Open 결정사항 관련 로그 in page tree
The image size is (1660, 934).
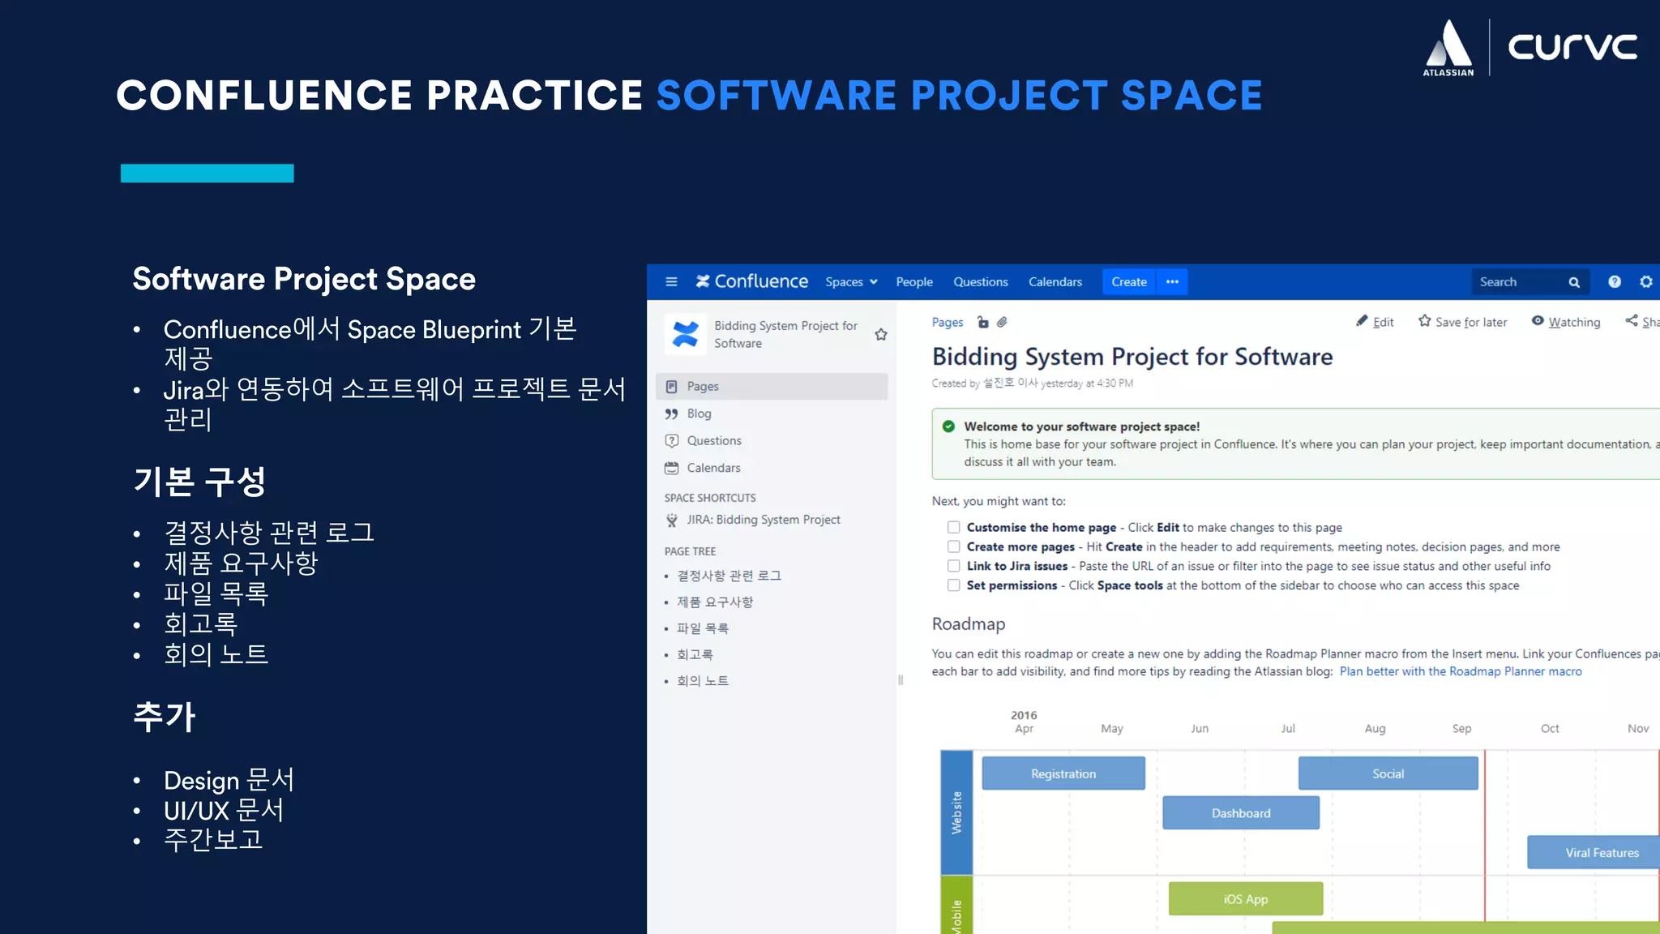click(x=729, y=576)
